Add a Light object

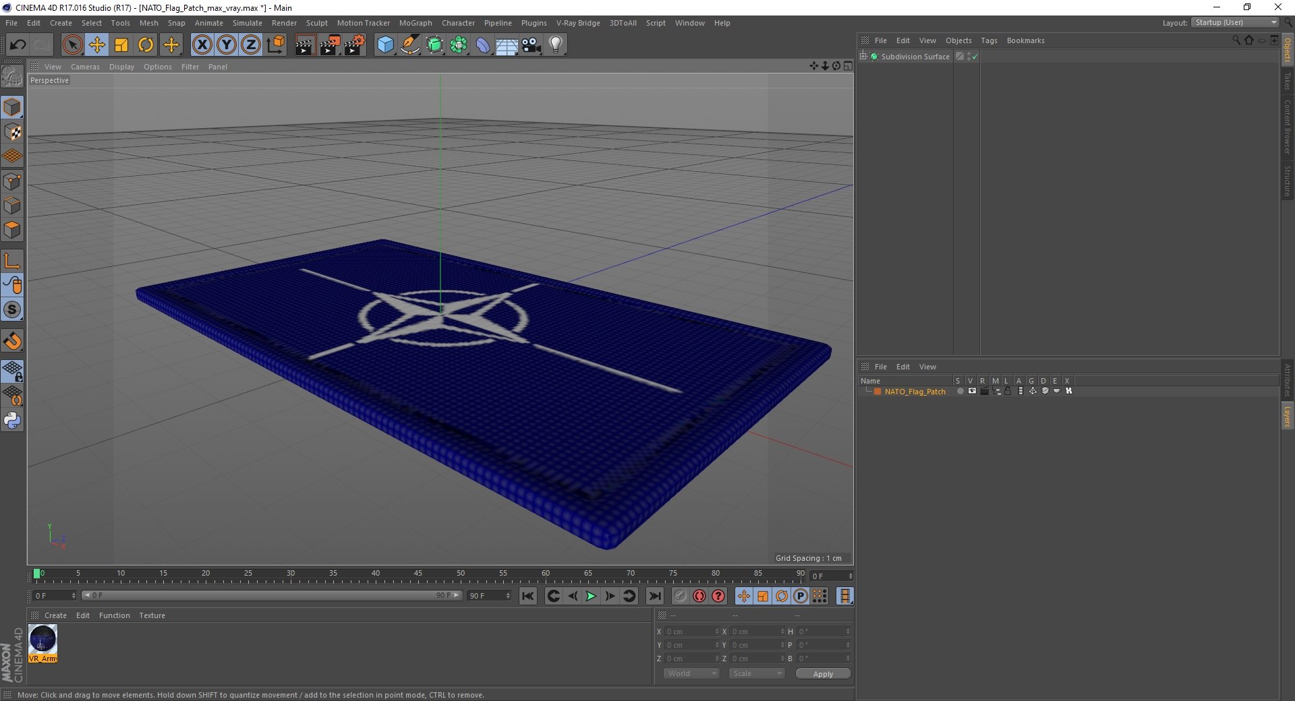point(556,45)
